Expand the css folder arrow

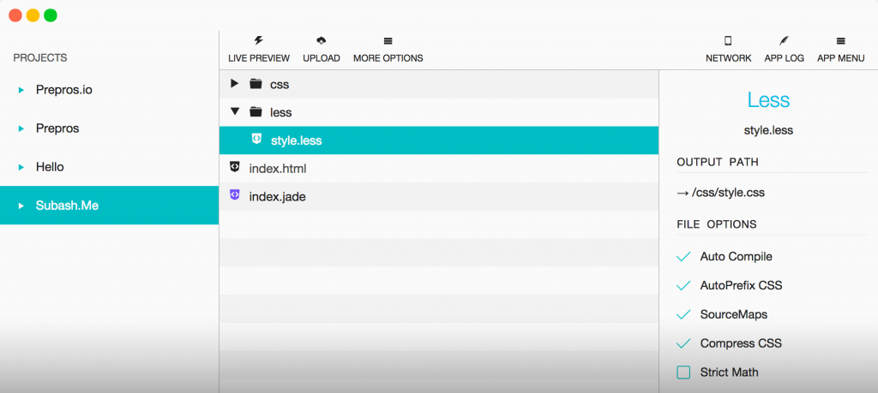235,84
